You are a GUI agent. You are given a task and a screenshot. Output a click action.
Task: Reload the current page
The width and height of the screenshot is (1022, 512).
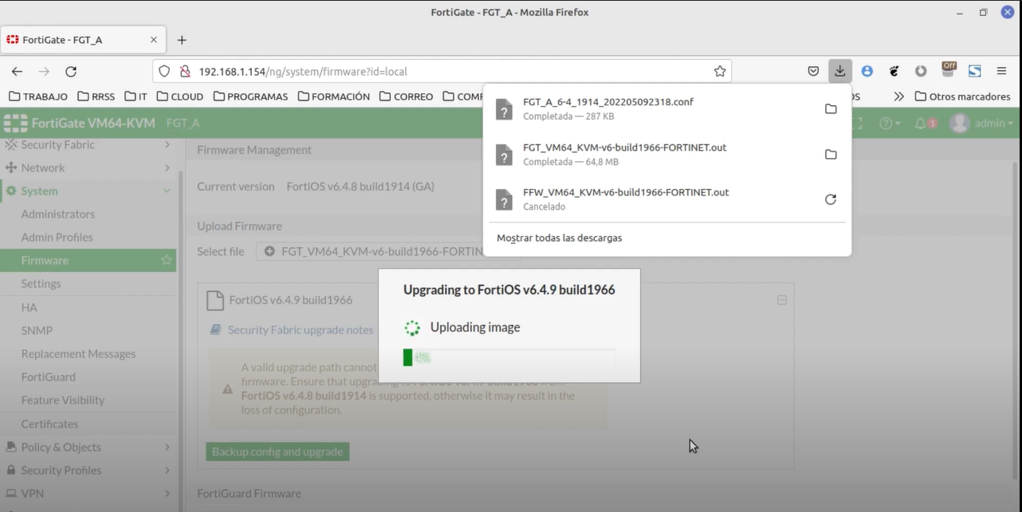pos(70,71)
